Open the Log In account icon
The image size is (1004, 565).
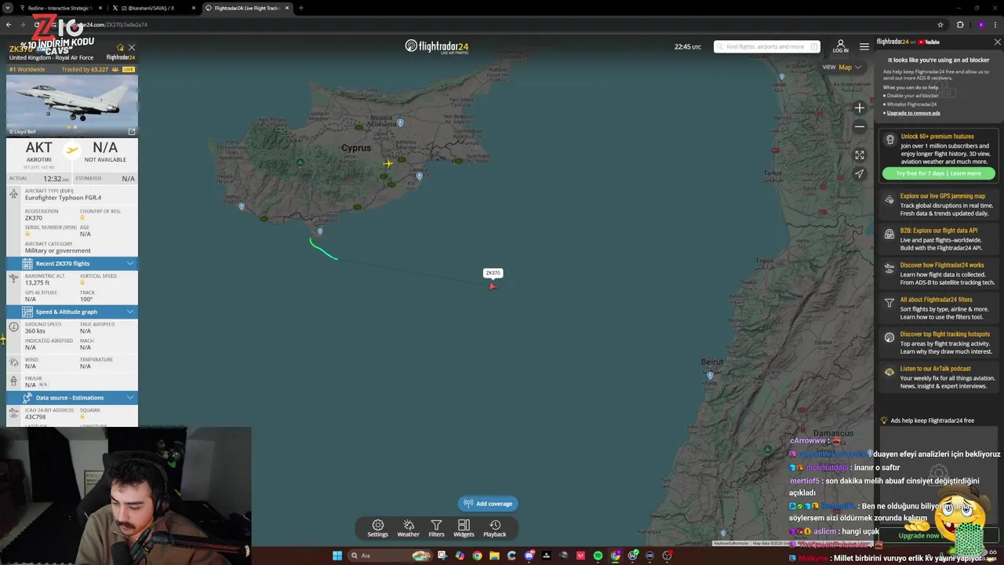[x=840, y=46]
